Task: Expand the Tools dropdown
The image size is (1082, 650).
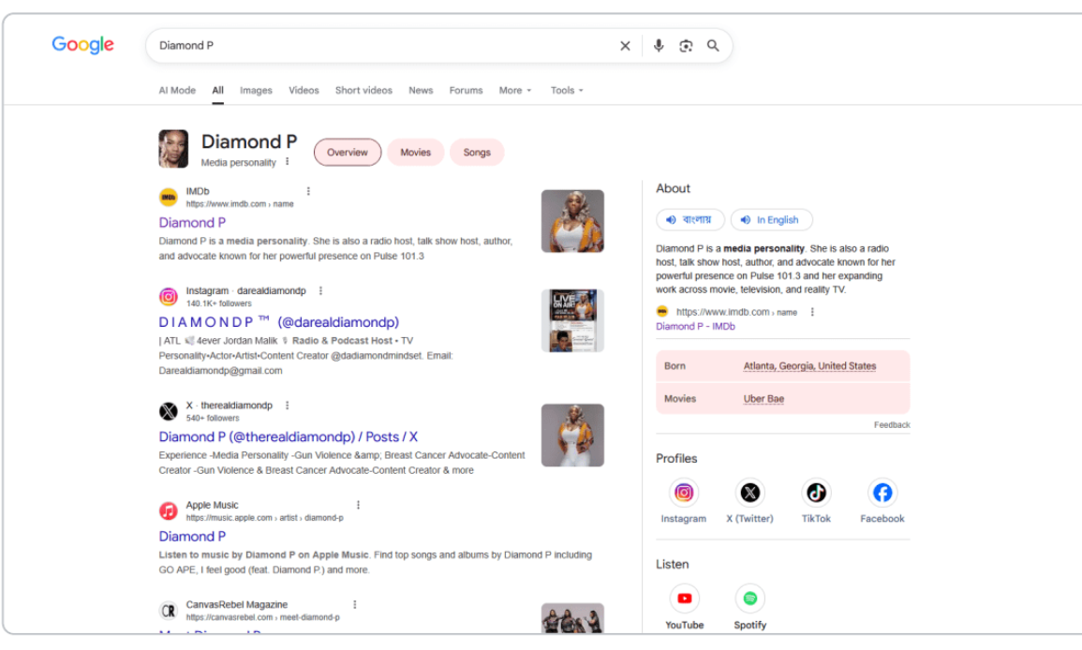Action: click(567, 91)
